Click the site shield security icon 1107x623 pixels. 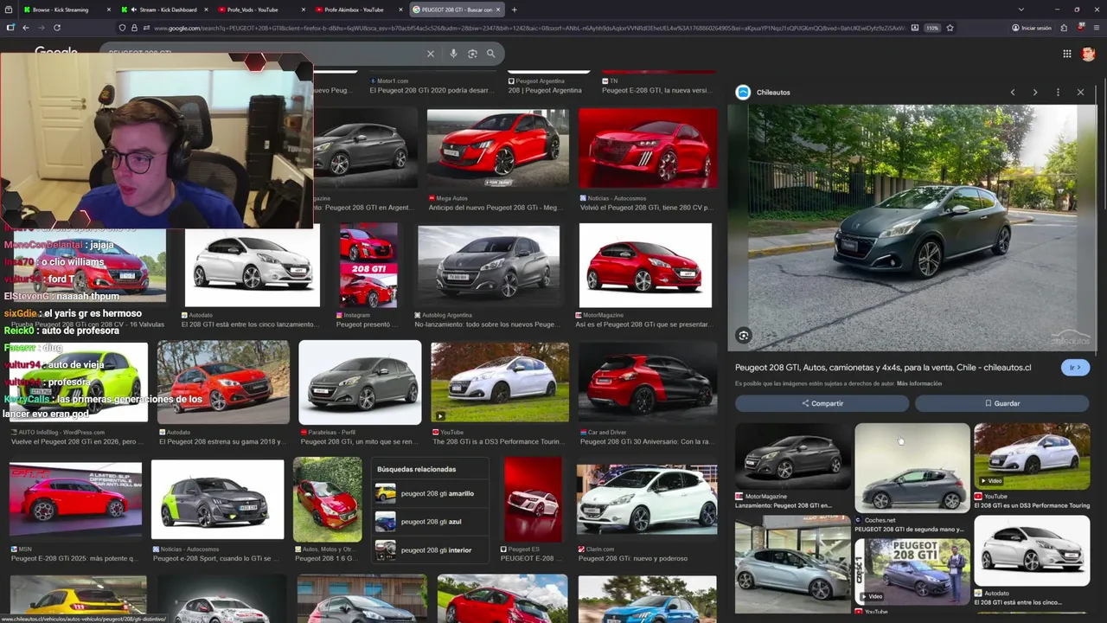(x=122, y=28)
